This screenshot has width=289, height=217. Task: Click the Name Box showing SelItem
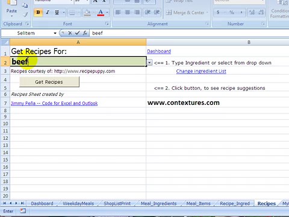(x=26, y=33)
